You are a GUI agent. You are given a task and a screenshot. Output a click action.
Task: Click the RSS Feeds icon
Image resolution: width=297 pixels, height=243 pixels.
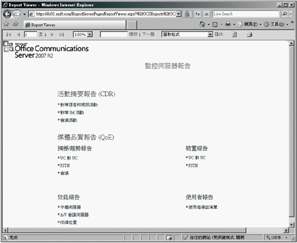[215, 24]
